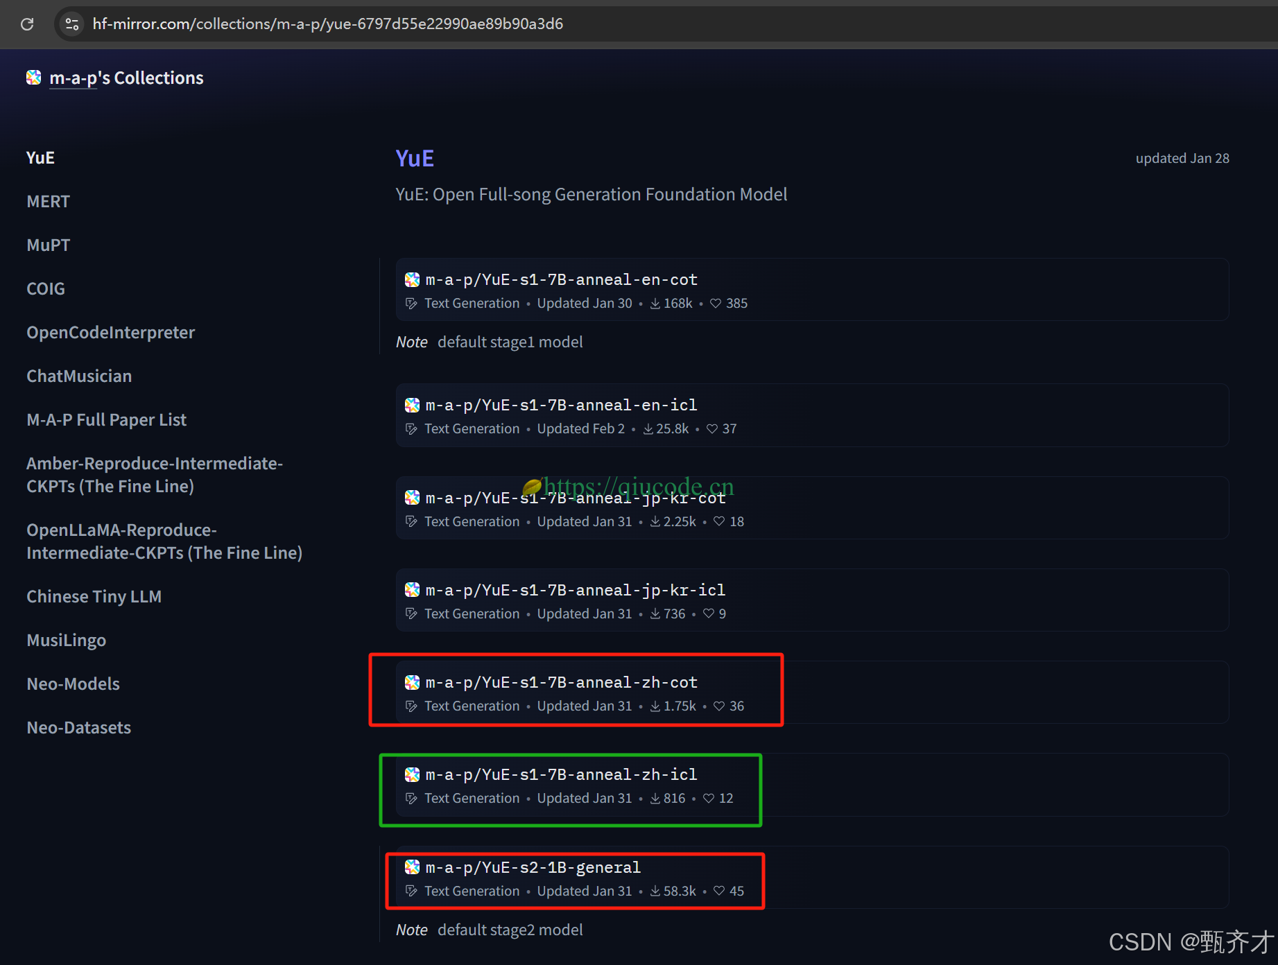Click avatar icon beside YuE-s2-1B-general
The height and width of the screenshot is (965, 1278).
413,867
